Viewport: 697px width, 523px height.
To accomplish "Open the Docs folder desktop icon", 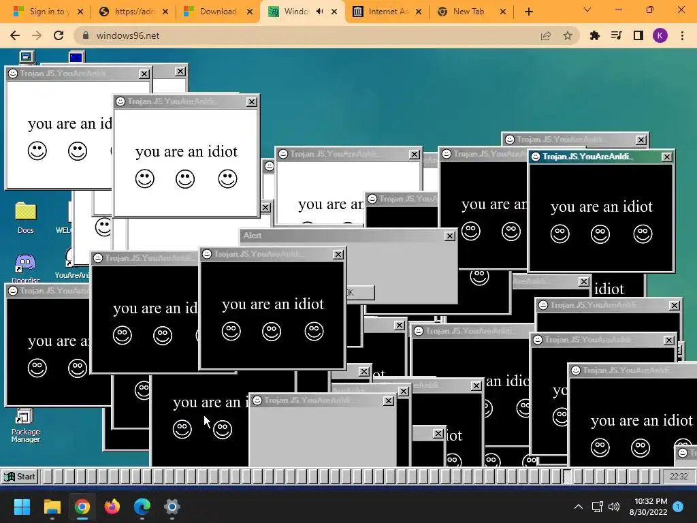I will pyautogui.click(x=26, y=217).
